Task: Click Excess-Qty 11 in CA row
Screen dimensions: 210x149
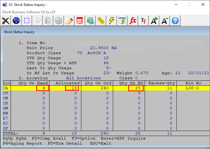Action: tap(170, 88)
